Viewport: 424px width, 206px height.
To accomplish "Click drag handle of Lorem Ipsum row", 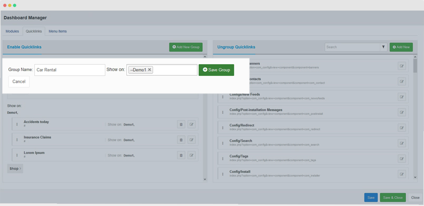I will (x=17, y=155).
